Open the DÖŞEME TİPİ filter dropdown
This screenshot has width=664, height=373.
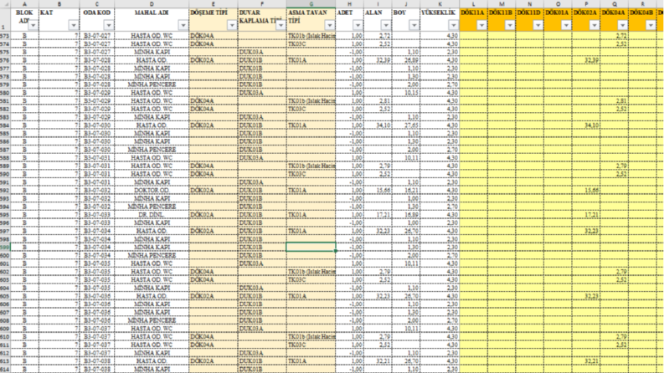232,26
